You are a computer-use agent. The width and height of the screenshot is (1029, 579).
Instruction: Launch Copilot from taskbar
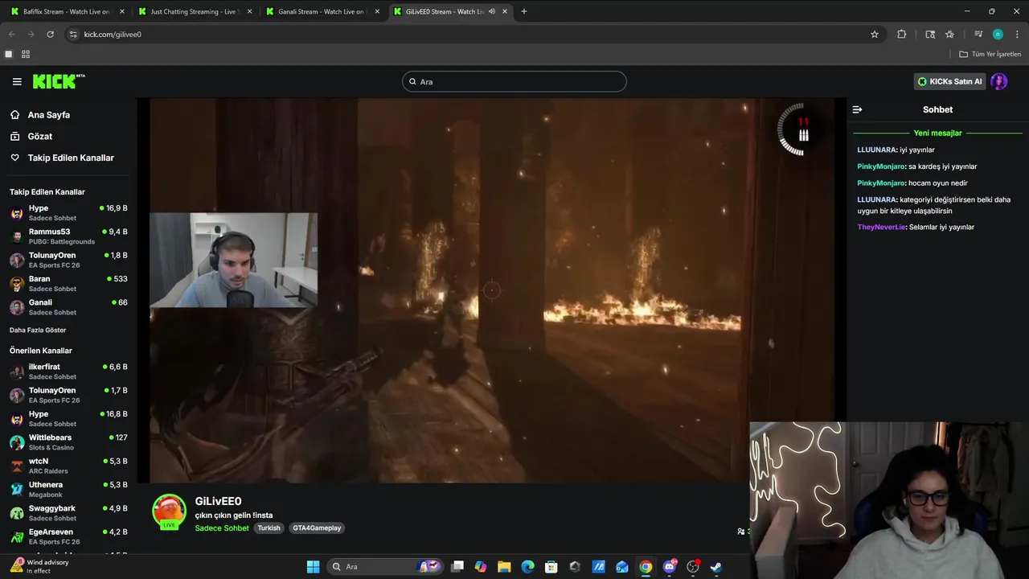pos(481,567)
